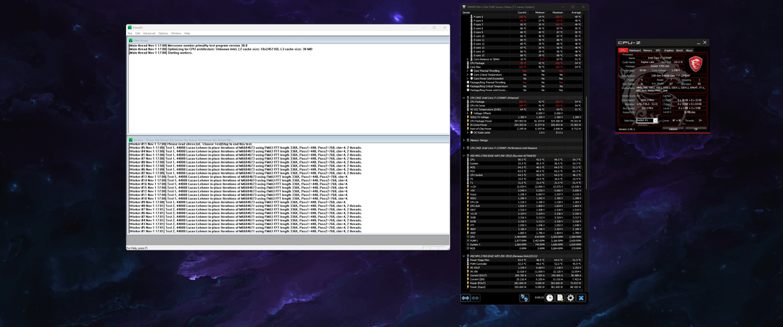Click HWiNFO collapse-view arrows icon

click(x=476, y=298)
